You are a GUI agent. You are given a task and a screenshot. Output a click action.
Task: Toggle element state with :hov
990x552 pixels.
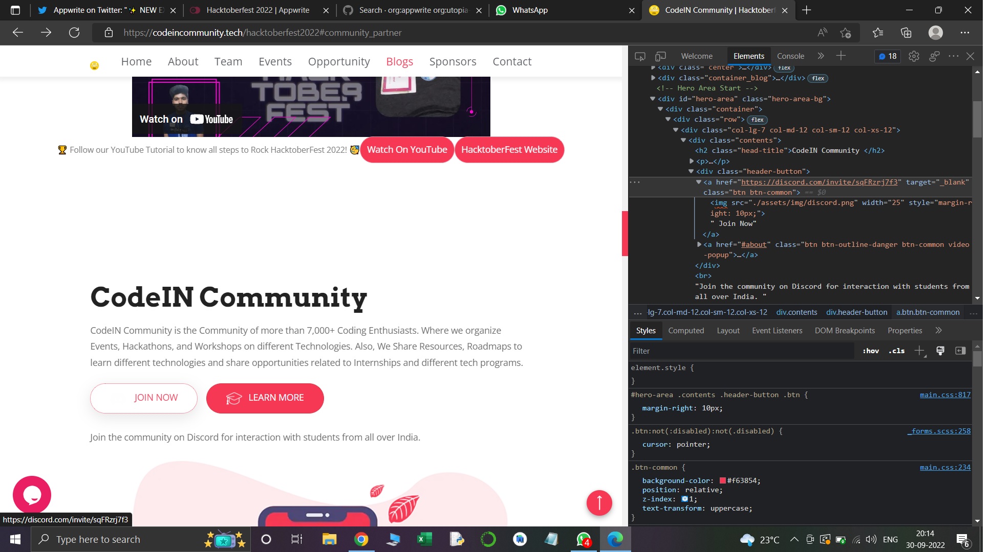coord(870,351)
